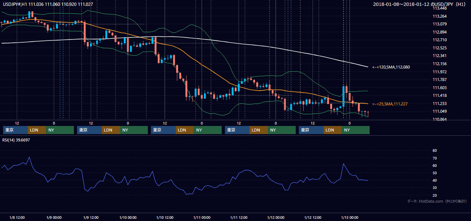Click RSI scale value 40
The width and height of the screenshot is (471, 221).
point(435,180)
